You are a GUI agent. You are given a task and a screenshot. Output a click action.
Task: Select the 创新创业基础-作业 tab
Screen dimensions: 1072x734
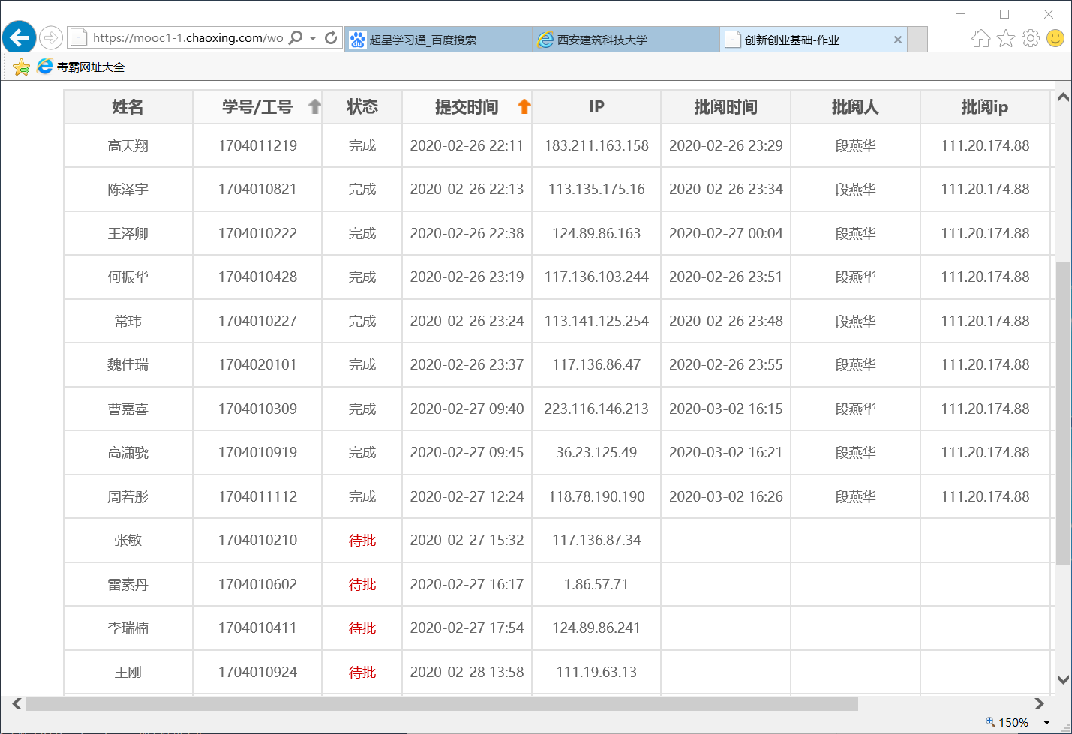point(812,40)
